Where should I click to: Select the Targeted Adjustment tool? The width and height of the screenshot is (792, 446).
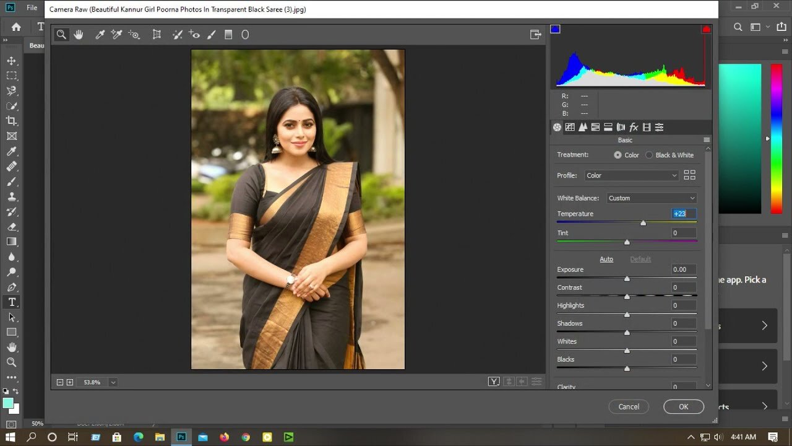tap(134, 35)
